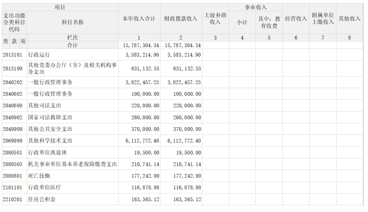The image size is (368, 212).
Task: Select the 经营收入 column header
Action: coord(296,19)
